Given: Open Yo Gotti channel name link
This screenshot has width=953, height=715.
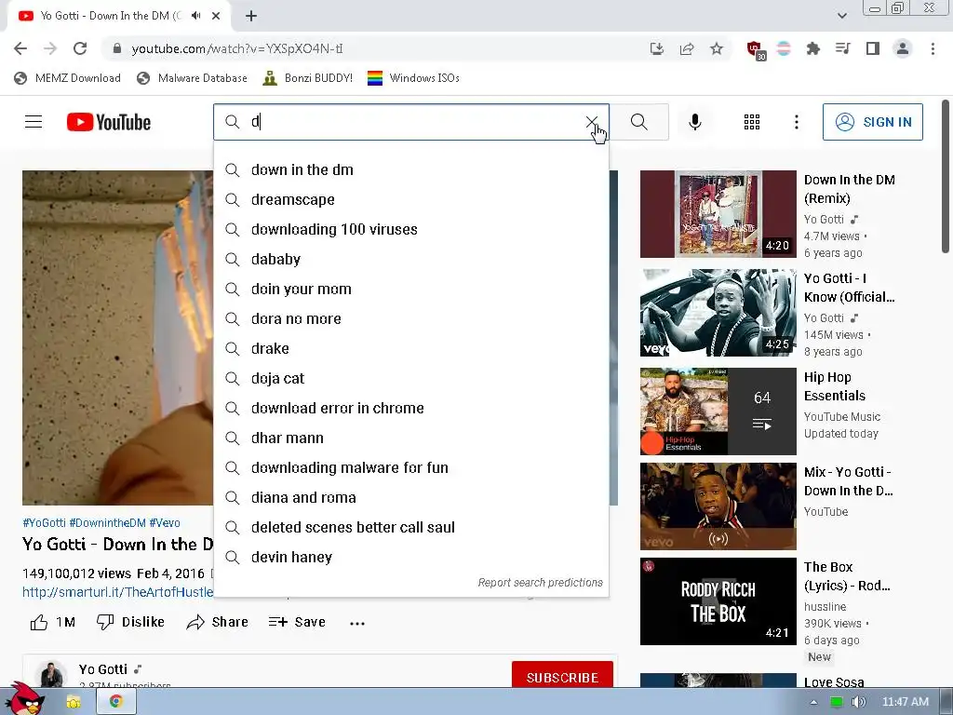Looking at the screenshot, I should (x=102, y=669).
